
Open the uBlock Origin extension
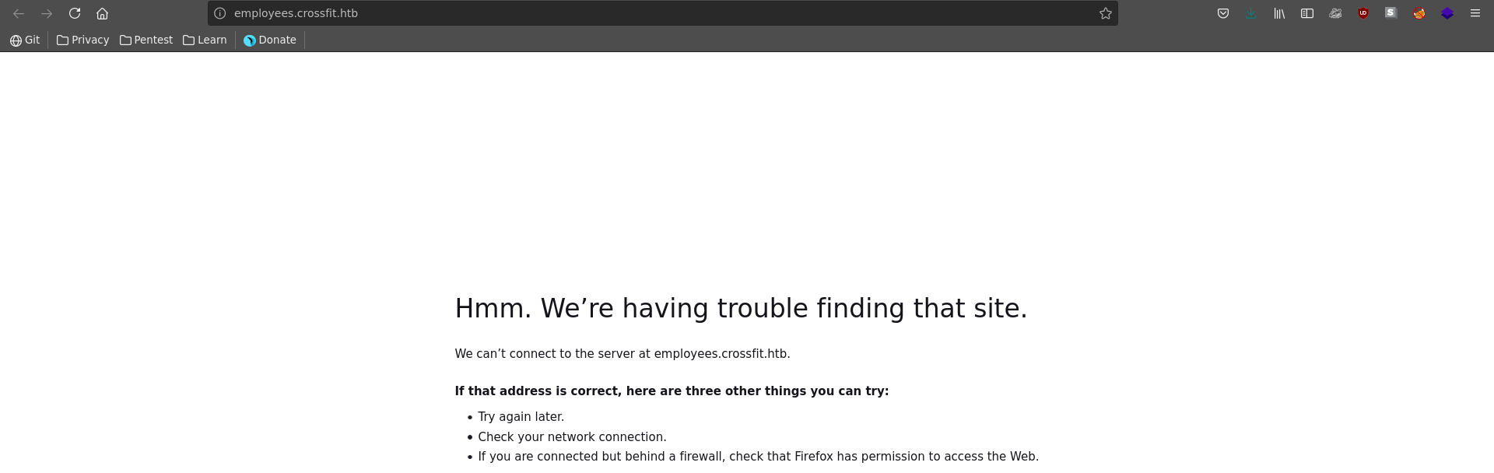coord(1363,13)
